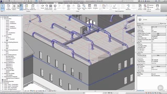
Task: Insert a View Reference
Action: (128, 7)
